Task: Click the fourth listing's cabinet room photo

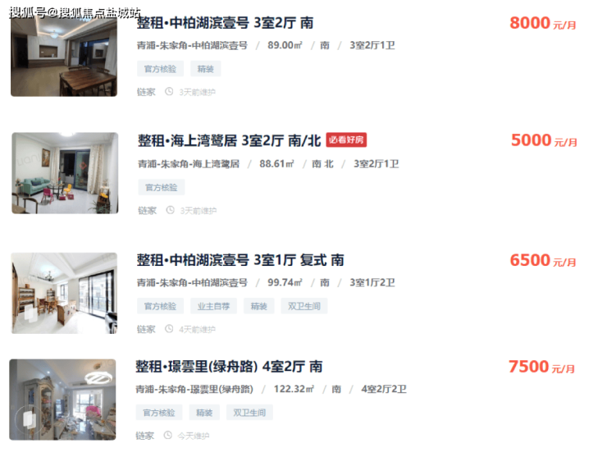Action: click(62, 400)
